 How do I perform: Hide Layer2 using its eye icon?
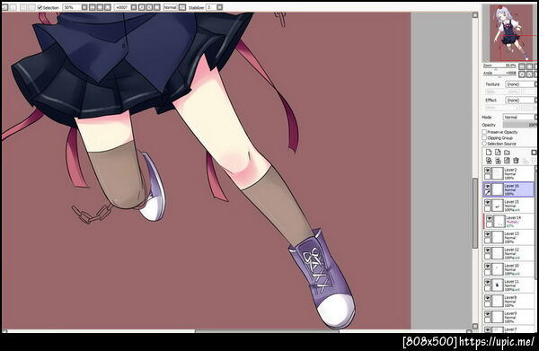click(488, 171)
